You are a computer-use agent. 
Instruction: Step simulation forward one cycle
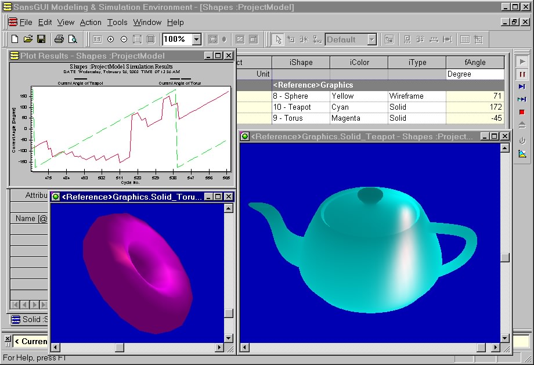coord(522,86)
